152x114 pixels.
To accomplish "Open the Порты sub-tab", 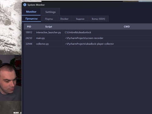I will tap(49, 19).
